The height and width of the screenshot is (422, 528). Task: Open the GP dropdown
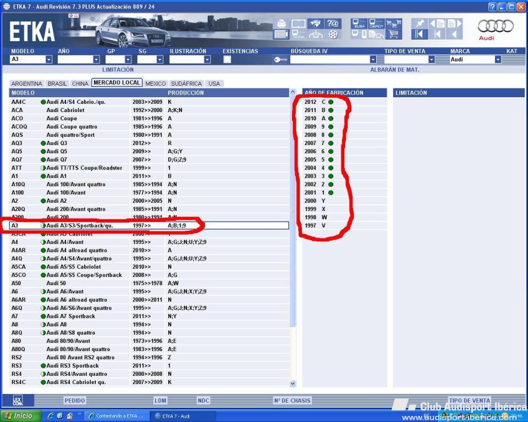pos(128,59)
